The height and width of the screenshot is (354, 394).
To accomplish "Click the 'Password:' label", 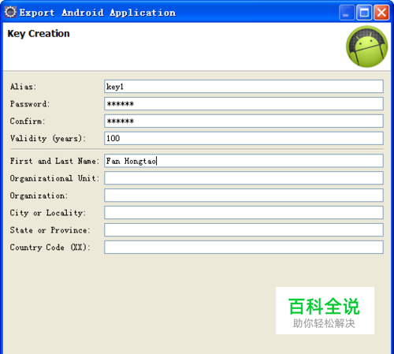I will pos(30,104).
